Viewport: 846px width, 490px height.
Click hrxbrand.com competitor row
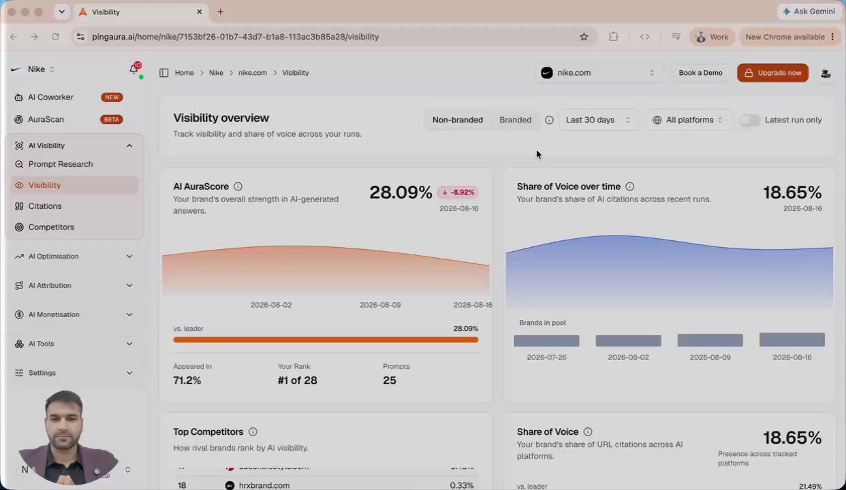326,485
